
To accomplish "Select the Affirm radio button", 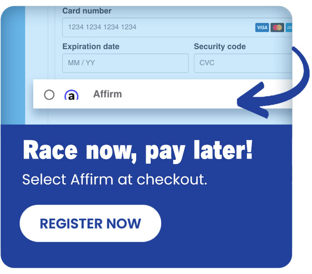I will (49, 95).
